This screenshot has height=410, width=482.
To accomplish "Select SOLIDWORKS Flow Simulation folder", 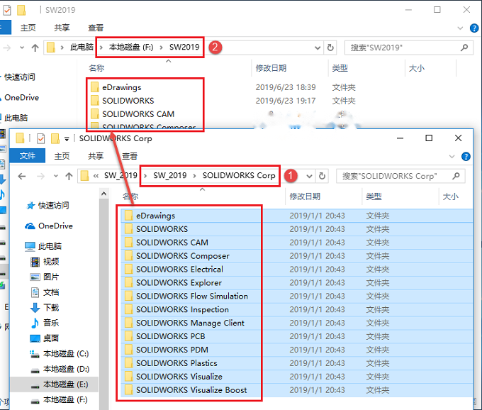I will [192, 296].
